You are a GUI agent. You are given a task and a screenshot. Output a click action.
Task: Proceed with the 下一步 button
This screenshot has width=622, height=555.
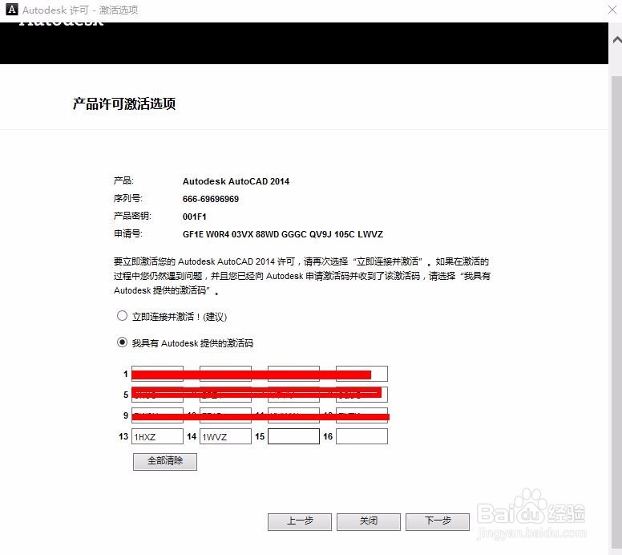pos(438,521)
